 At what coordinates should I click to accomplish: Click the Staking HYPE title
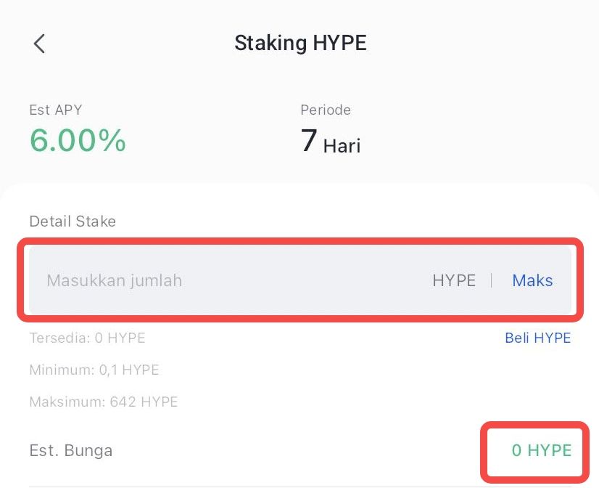coord(300,43)
